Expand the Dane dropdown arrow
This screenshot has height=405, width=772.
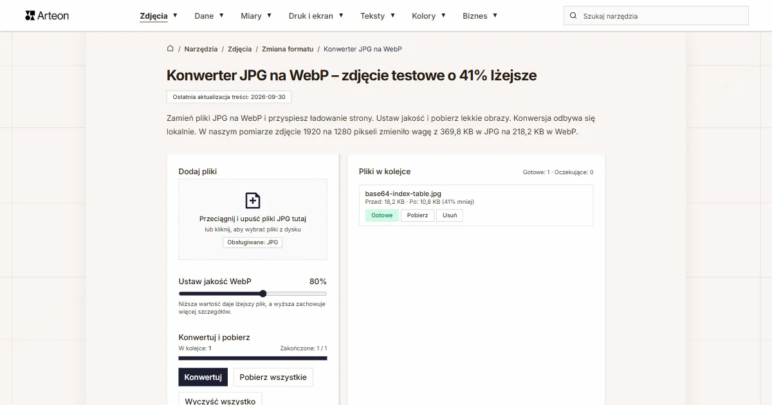point(221,15)
